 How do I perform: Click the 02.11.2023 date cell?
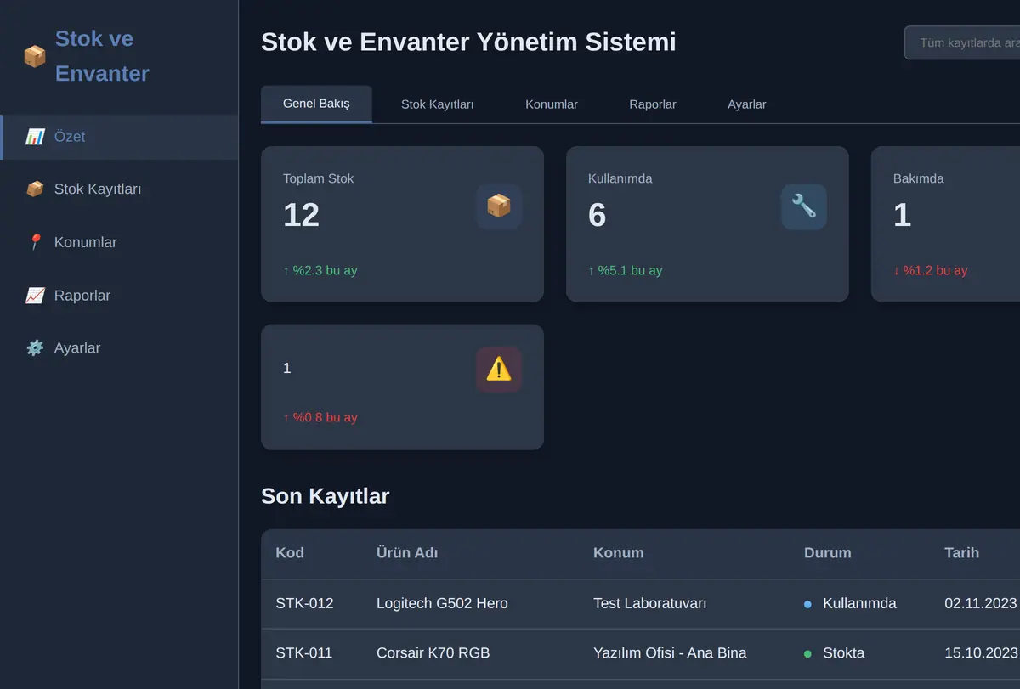pyautogui.click(x=981, y=604)
